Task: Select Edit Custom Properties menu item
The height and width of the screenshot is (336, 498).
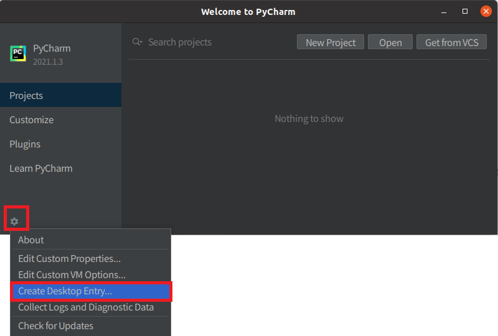Action: coord(90,258)
